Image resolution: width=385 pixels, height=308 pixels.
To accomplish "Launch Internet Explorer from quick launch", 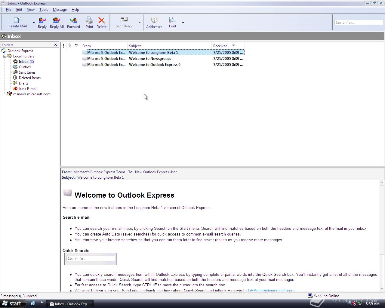I will coord(33,303).
